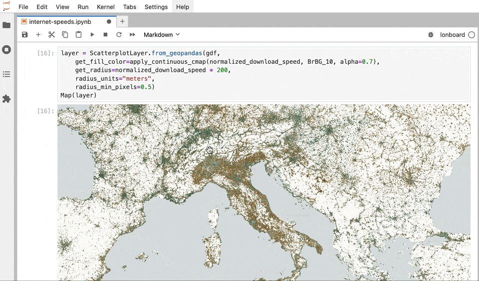Save the notebook with the disk icon
The height and width of the screenshot is (281, 479).
(25, 35)
